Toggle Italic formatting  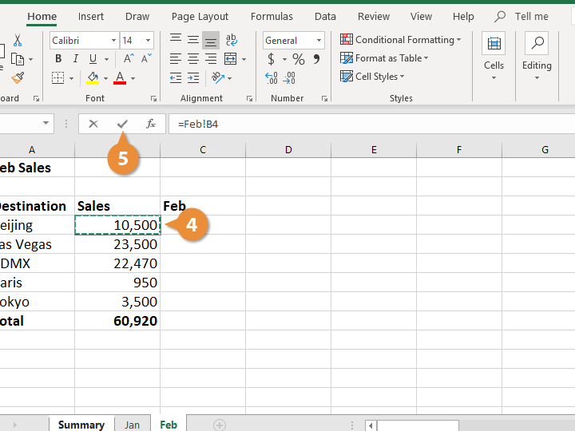coord(76,58)
